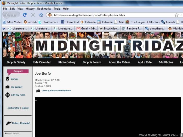Switch to the third Literature tab
183x137 pixels.
63,28
